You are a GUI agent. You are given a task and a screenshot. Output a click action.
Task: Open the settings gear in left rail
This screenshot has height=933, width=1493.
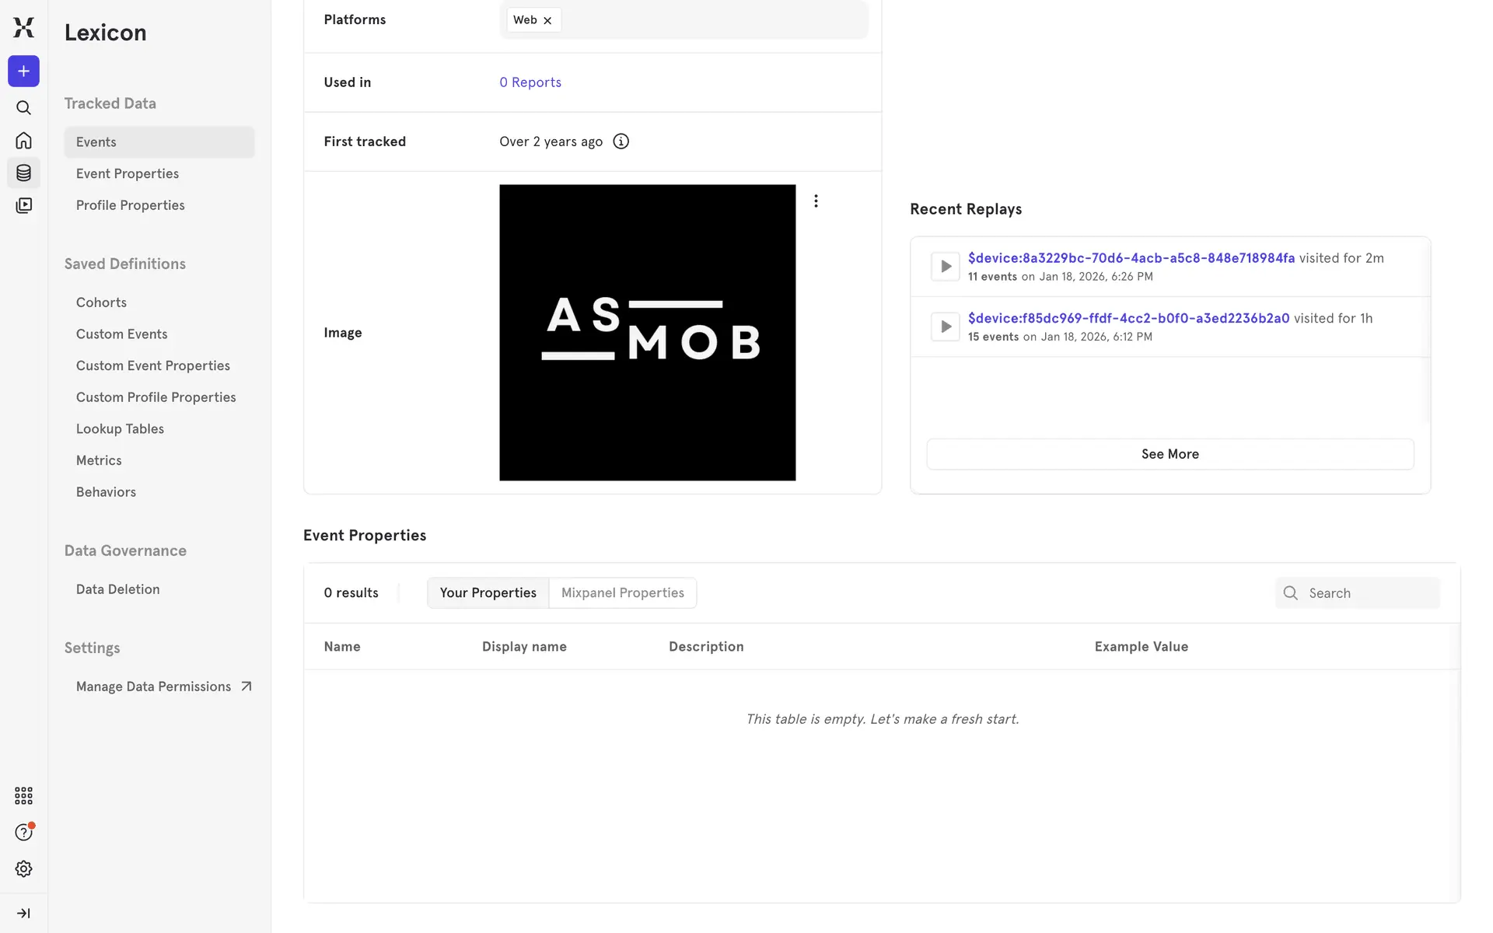(x=23, y=868)
